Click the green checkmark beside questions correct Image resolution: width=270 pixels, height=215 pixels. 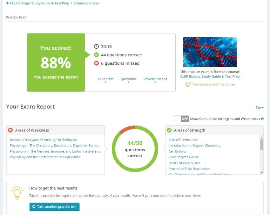point(96,55)
